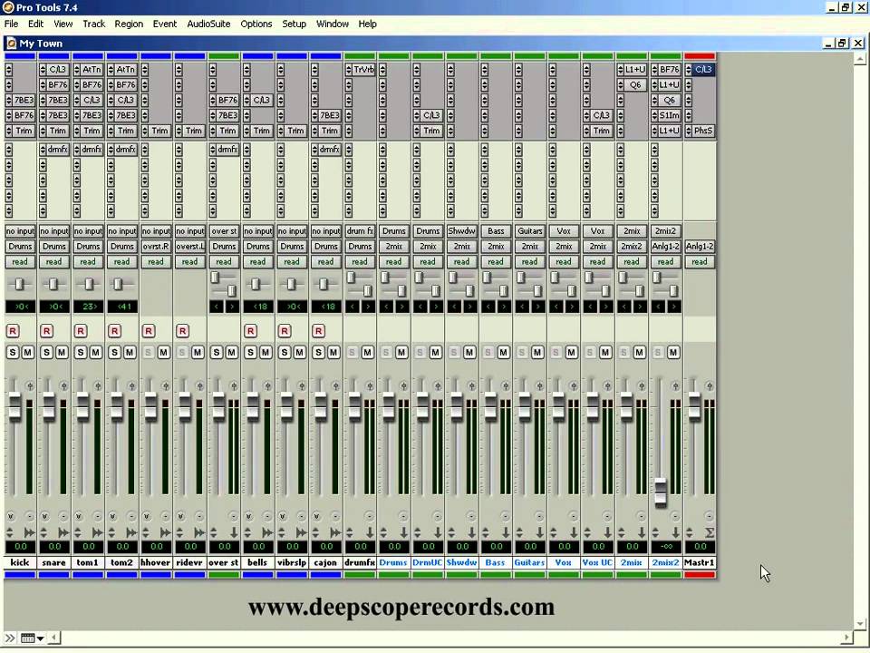Open Guitars track input selector
The image size is (870, 653).
[x=530, y=231]
